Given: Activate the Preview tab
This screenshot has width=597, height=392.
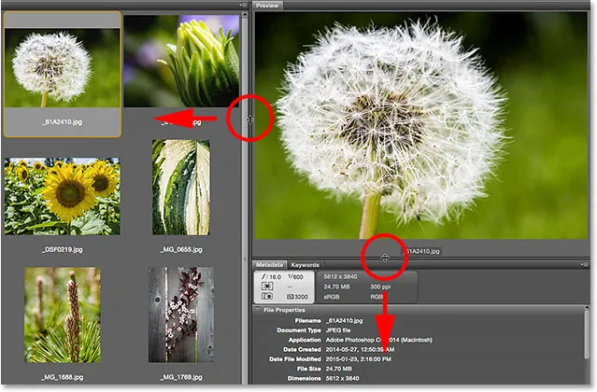Looking at the screenshot, I should (268, 5).
